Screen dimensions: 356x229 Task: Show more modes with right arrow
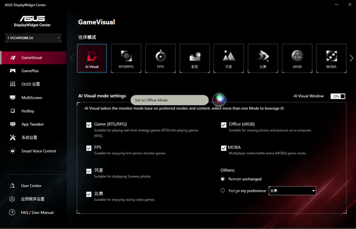[352, 58]
